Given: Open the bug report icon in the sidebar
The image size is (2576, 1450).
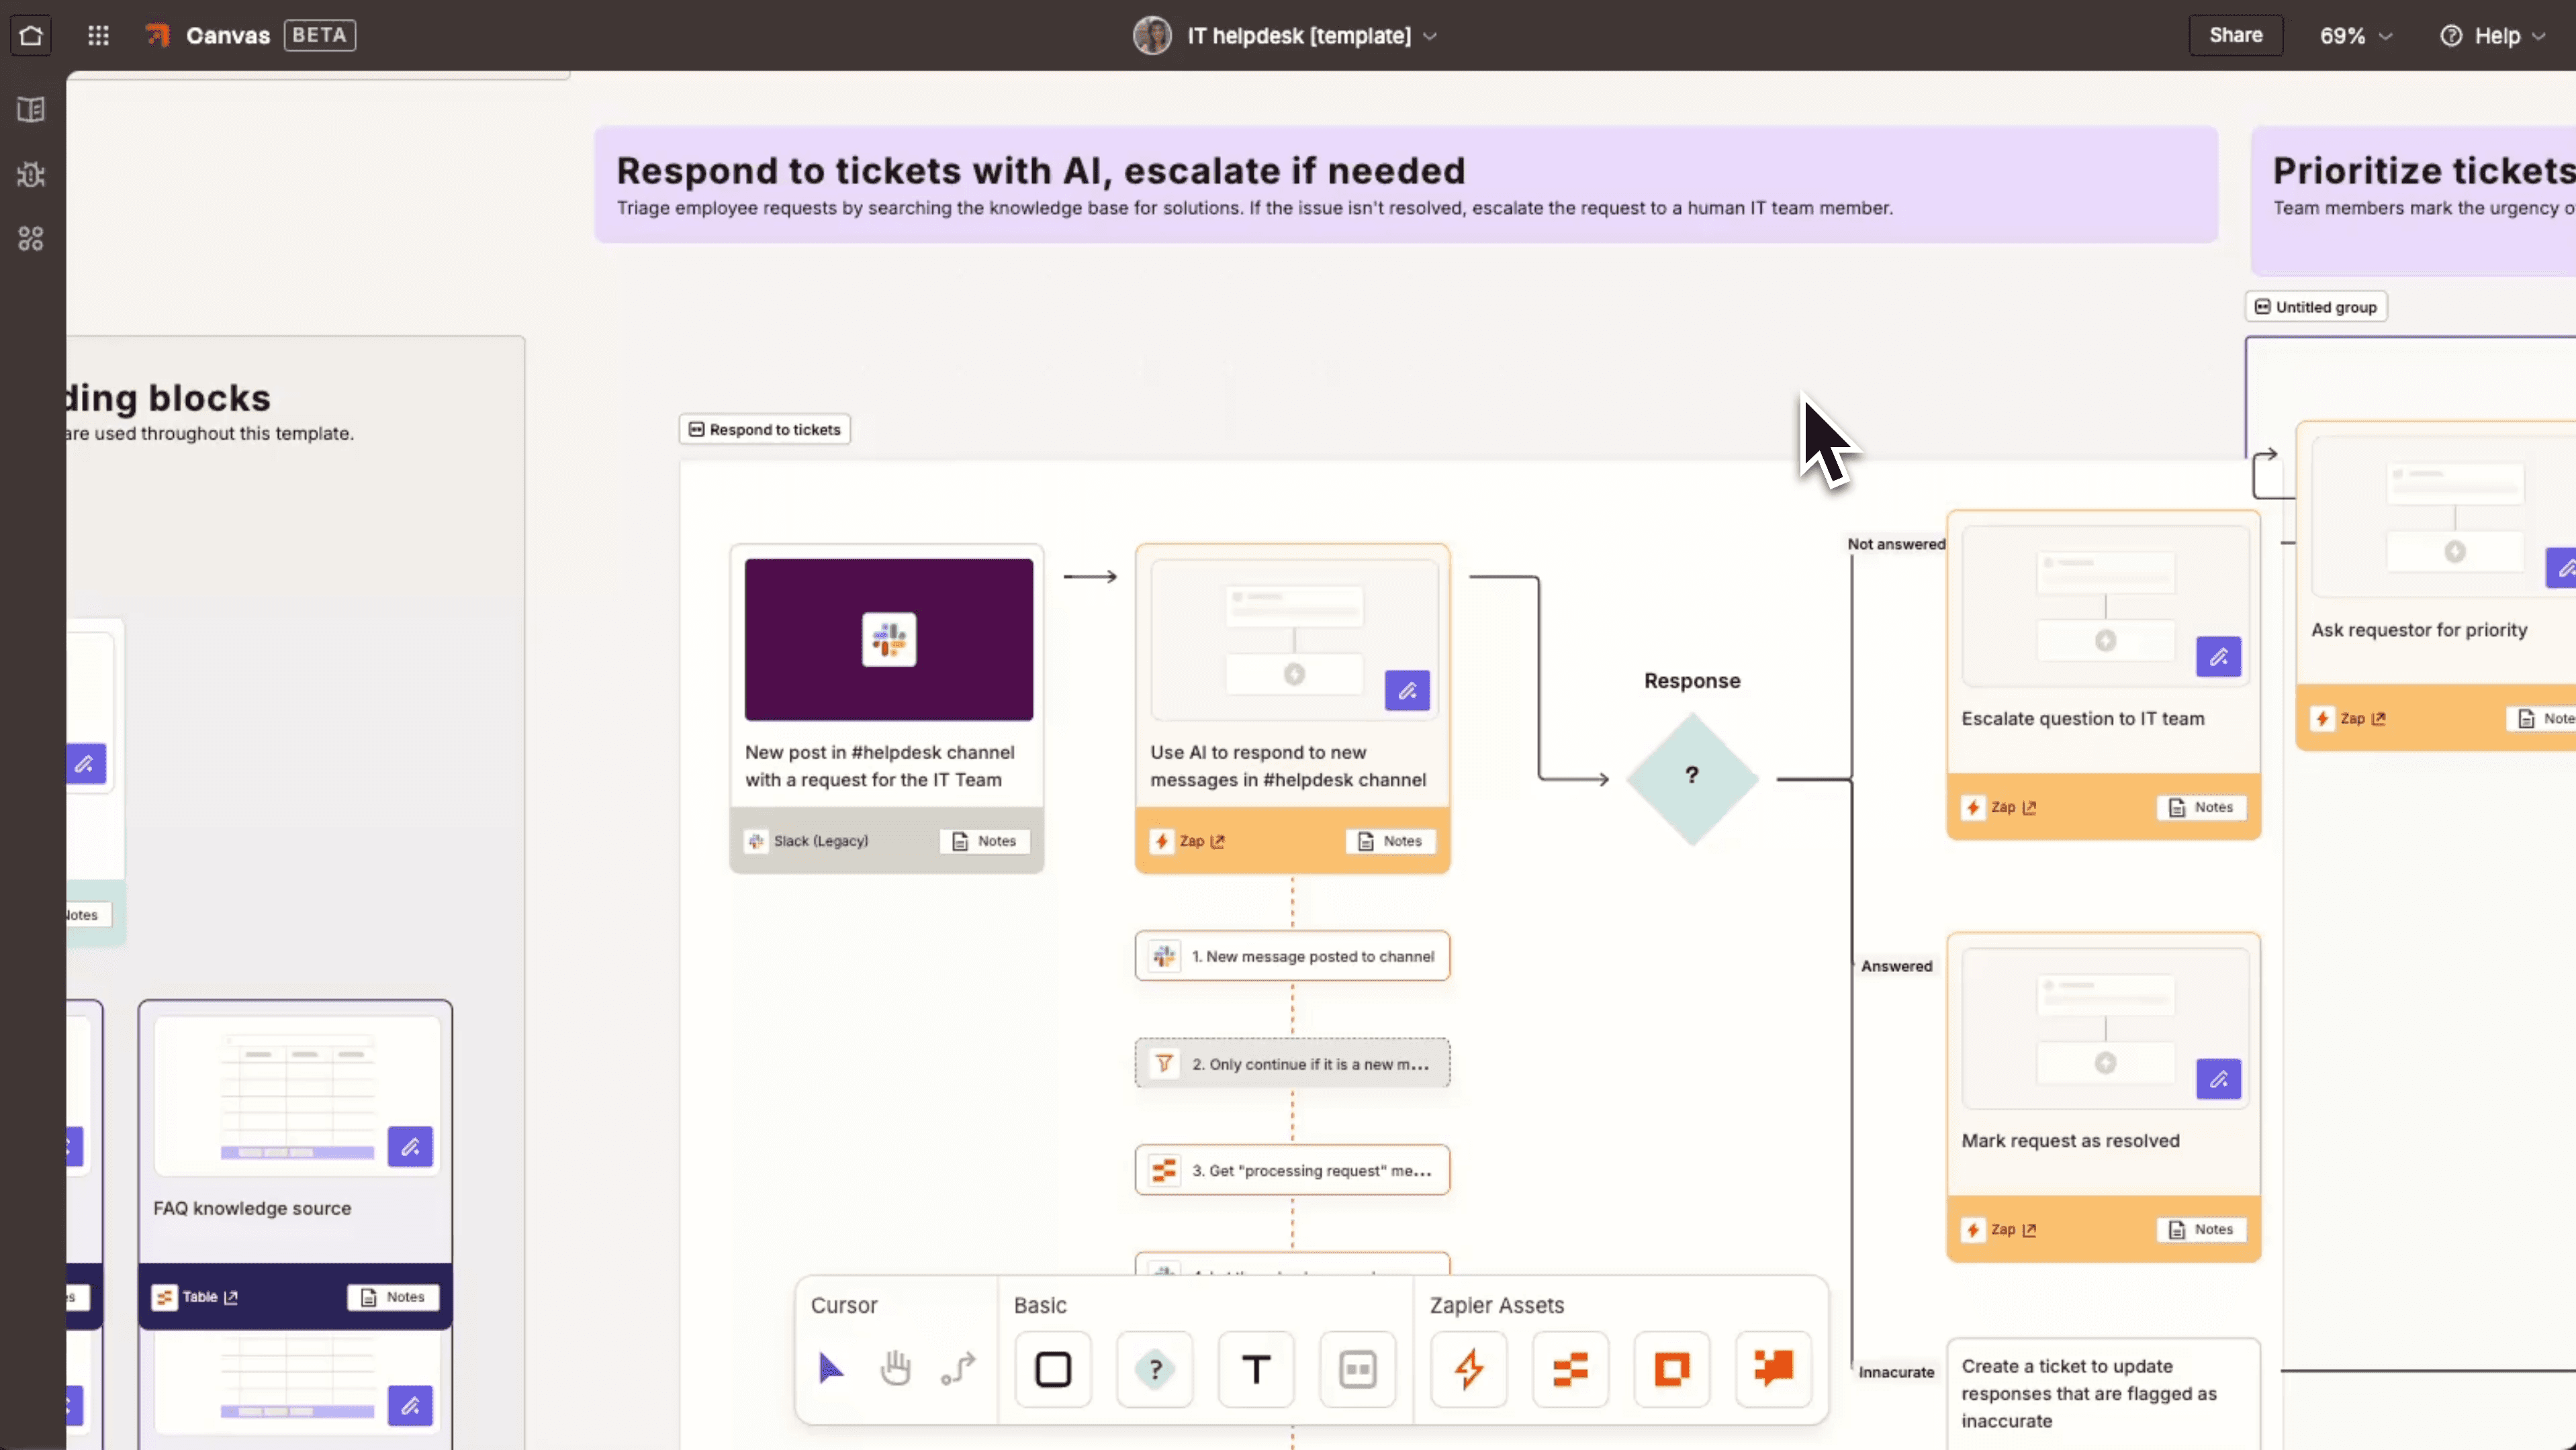Looking at the screenshot, I should click(x=30, y=175).
